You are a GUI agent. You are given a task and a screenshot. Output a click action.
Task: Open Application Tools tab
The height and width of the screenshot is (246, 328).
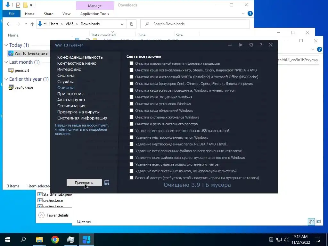click(x=94, y=14)
